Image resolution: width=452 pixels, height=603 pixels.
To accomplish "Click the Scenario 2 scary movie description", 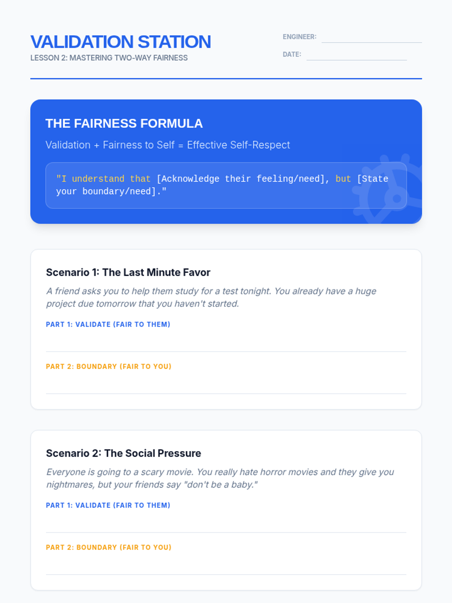I will [220, 478].
